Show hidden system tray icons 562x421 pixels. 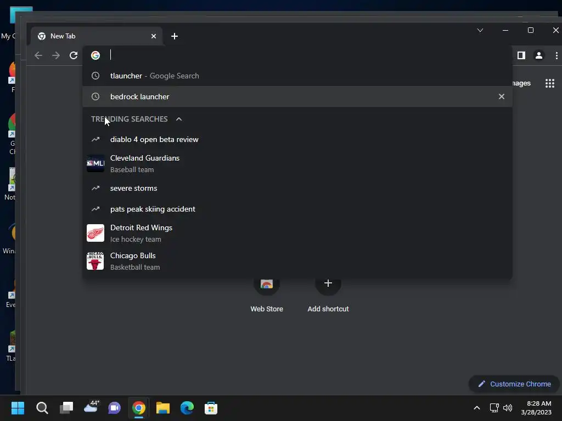point(477,408)
